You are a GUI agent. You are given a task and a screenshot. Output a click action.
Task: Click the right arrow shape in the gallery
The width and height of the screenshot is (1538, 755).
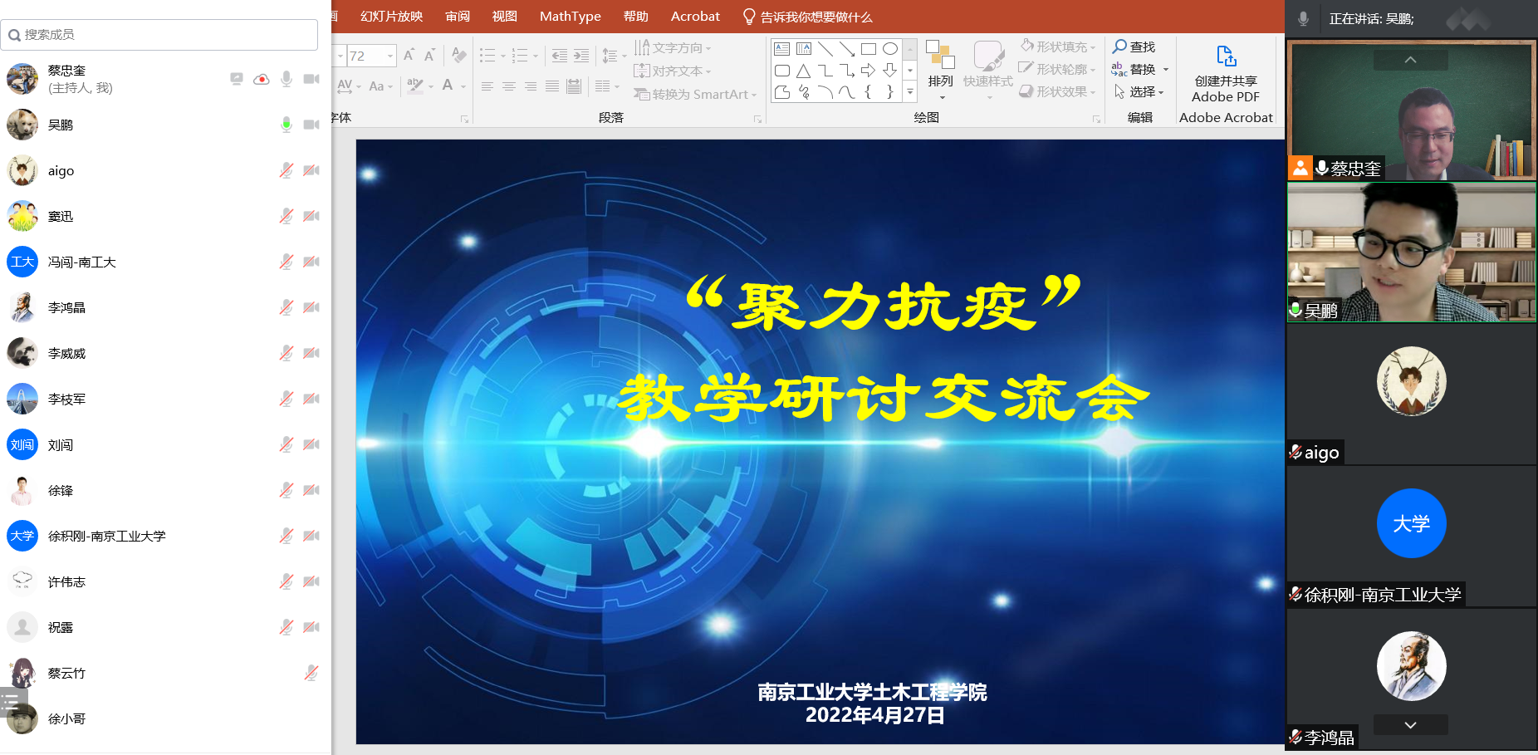(869, 71)
